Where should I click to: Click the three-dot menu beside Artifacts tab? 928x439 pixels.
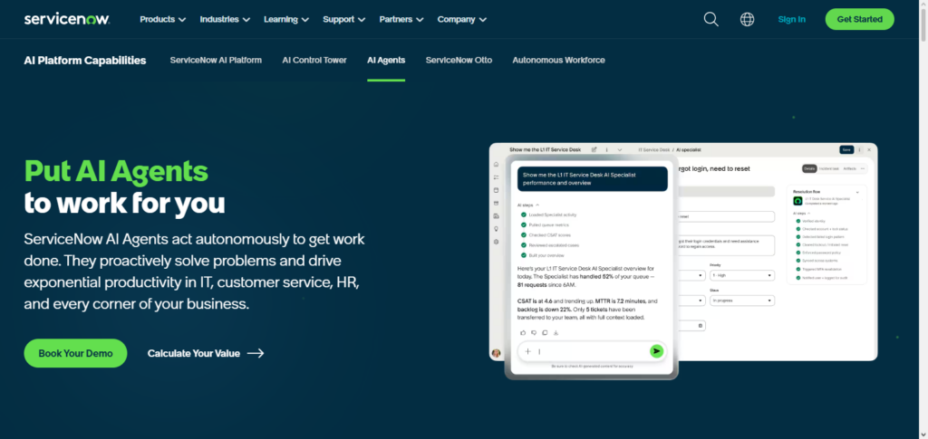tap(863, 168)
